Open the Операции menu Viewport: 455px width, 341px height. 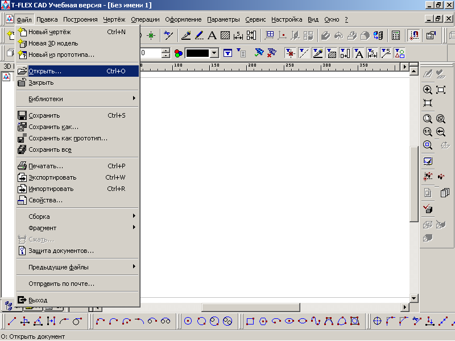pos(145,19)
